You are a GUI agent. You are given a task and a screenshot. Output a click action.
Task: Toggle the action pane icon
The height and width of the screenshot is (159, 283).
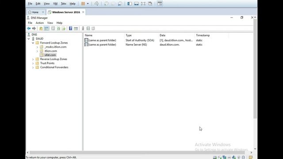pyautogui.click(x=76, y=28)
